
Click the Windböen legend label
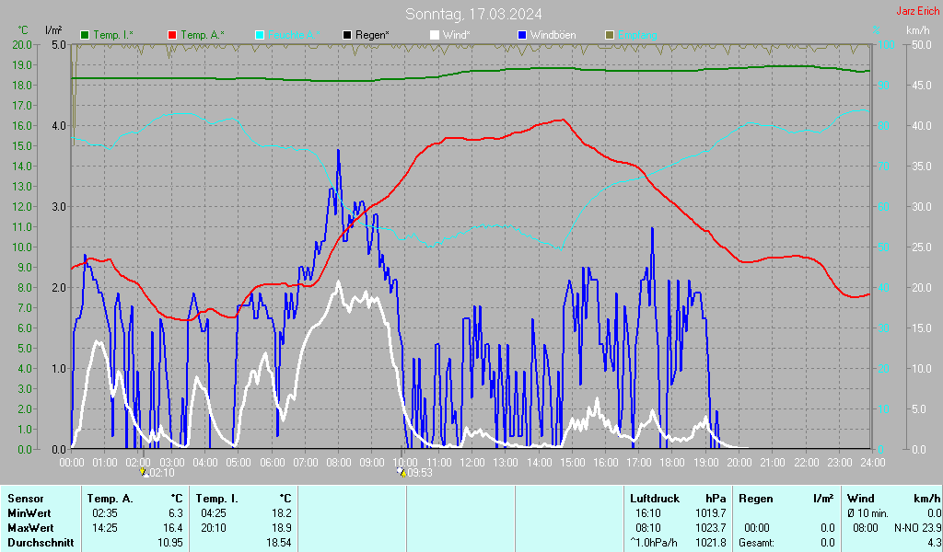555,35
